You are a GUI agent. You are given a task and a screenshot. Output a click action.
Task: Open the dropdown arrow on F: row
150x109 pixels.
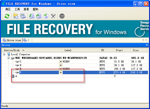(61, 72)
